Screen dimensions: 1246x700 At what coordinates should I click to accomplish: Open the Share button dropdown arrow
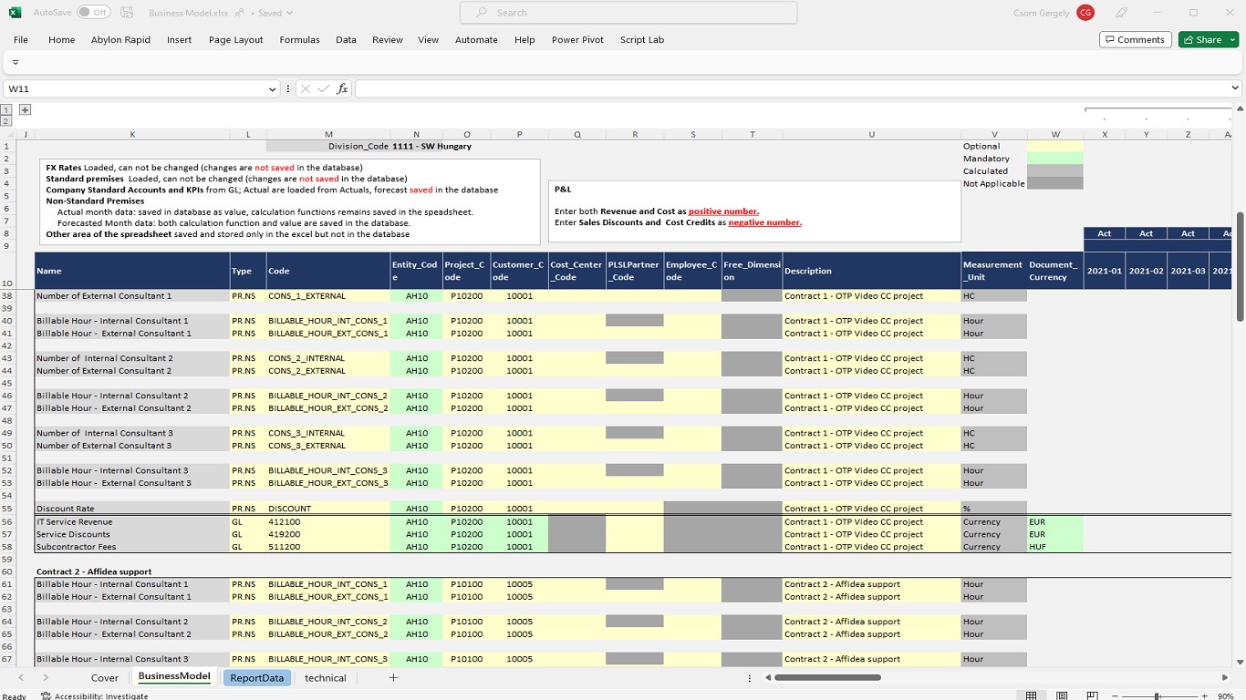pyautogui.click(x=1233, y=39)
